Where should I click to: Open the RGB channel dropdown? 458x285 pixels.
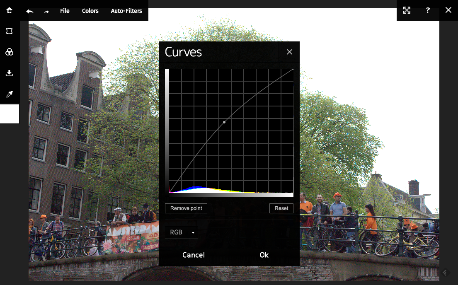point(182,232)
